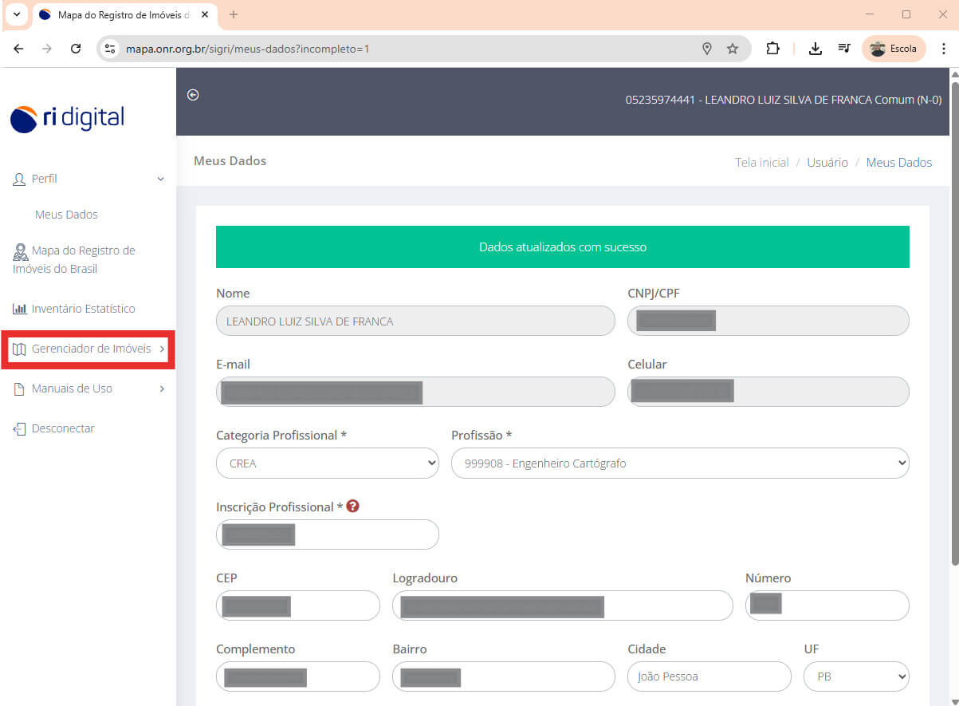This screenshot has height=706, width=959.
Task: Open Inventário Estatístico in the sidebar
Action: [83, 309]
